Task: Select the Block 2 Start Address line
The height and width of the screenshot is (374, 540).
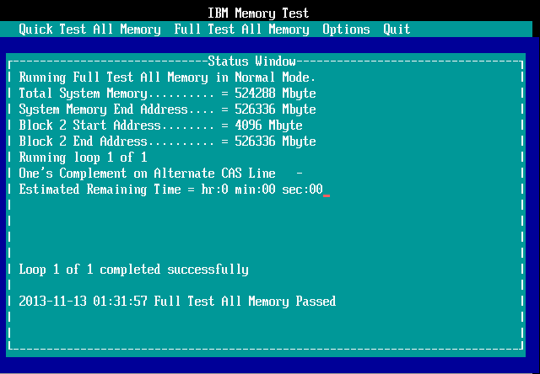Action: (160, 126)
